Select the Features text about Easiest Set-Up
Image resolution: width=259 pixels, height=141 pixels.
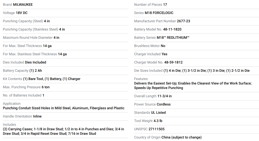(x=193, y=85)
